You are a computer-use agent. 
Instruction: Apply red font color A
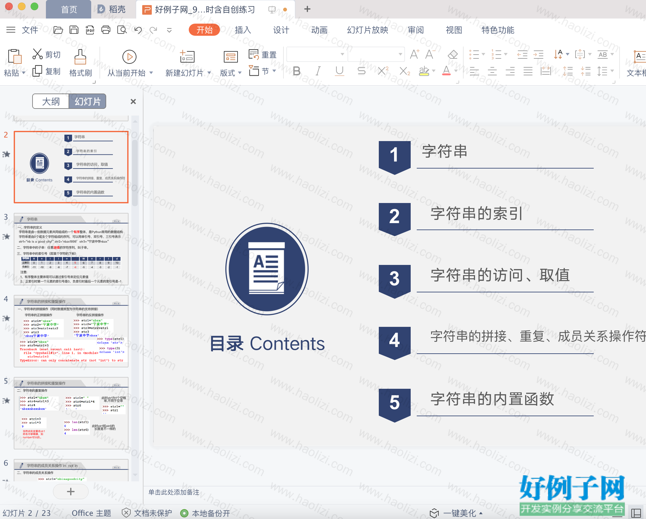tap(446, 71)
